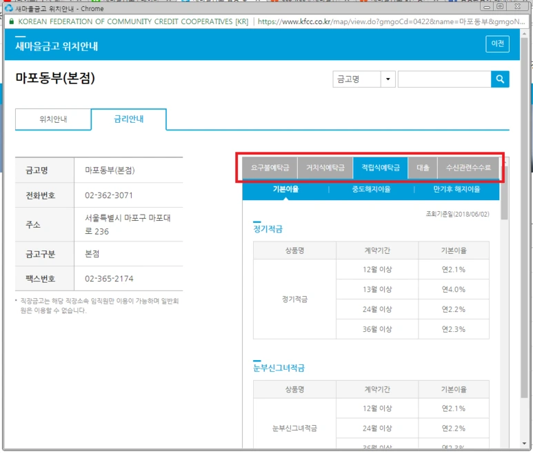Open the 수신관련수수료 category tab
The image size is (533, 454).
(x=468, y=168)
